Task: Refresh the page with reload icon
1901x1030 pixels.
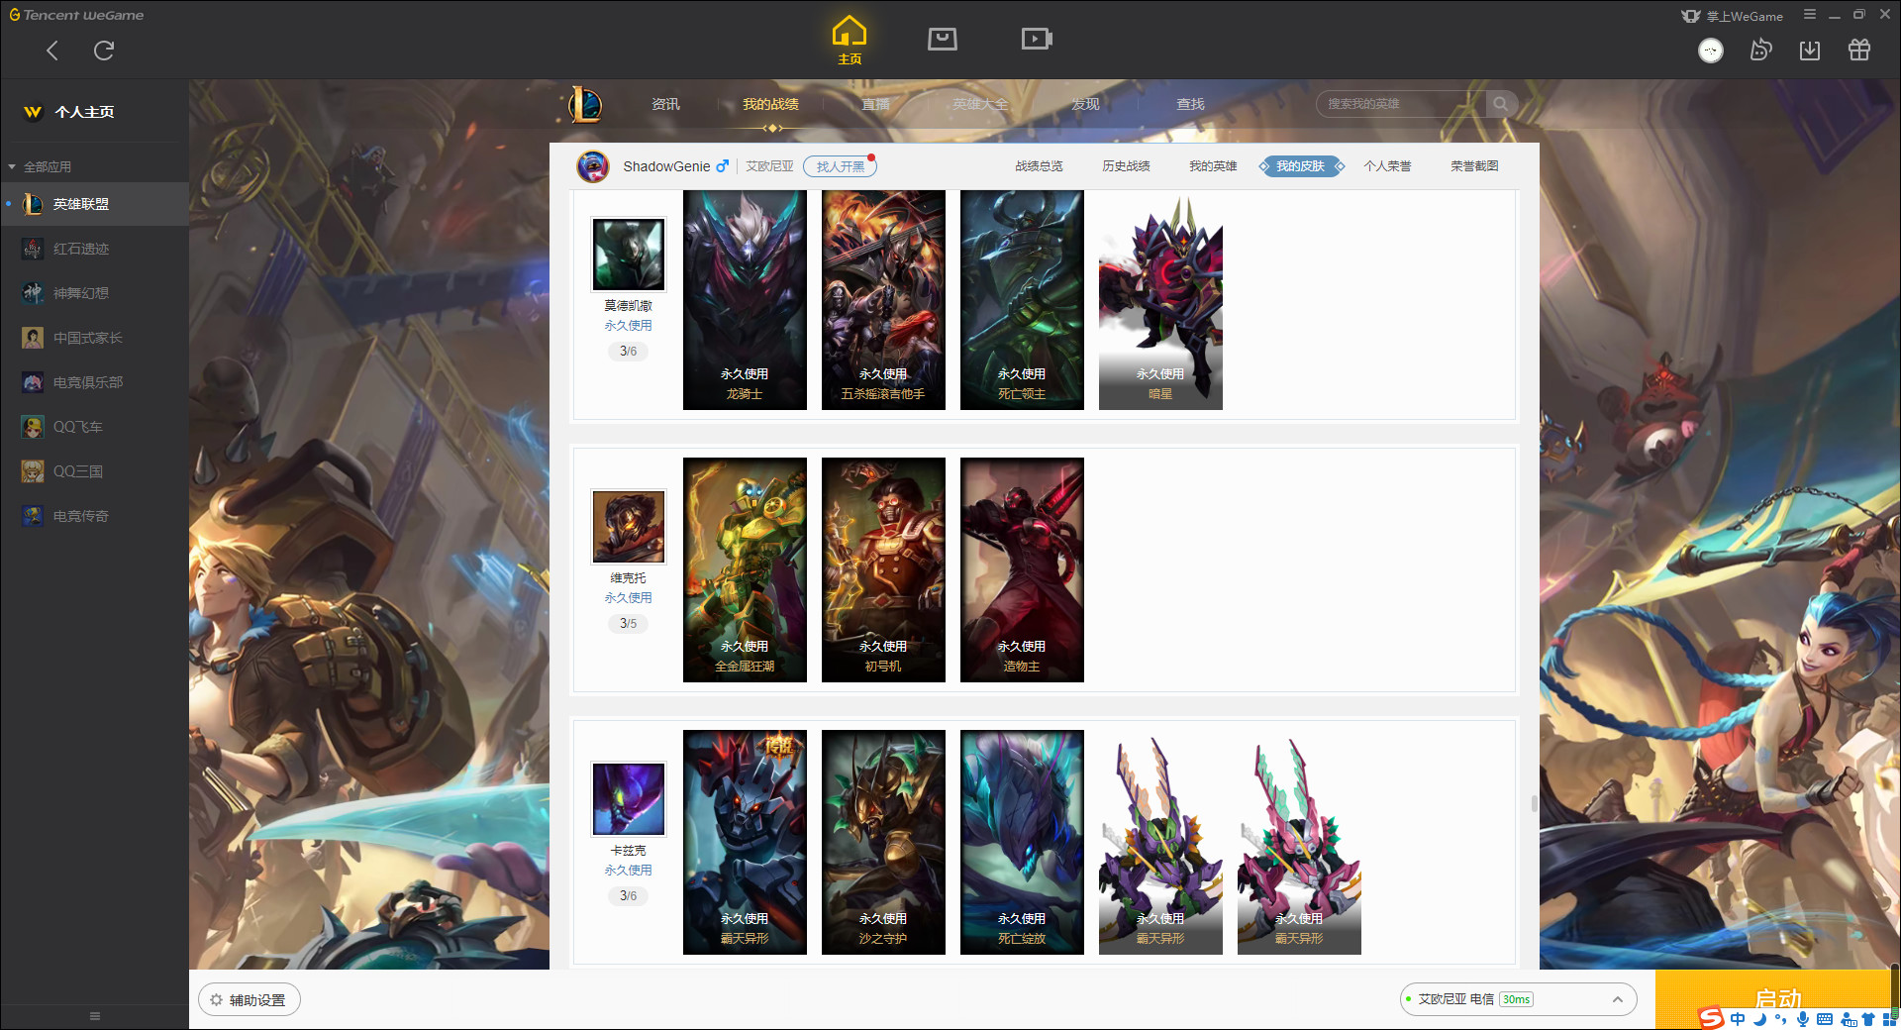Action: click(104, 51)
